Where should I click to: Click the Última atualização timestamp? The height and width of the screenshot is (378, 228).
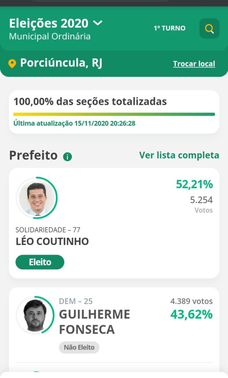[74, 123]
